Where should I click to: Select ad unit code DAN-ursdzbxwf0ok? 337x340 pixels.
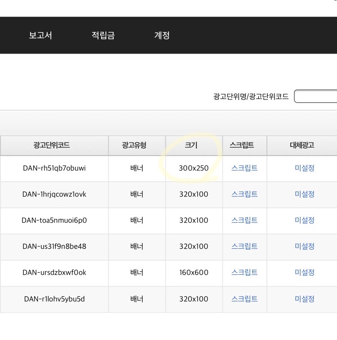pos(54,273)
